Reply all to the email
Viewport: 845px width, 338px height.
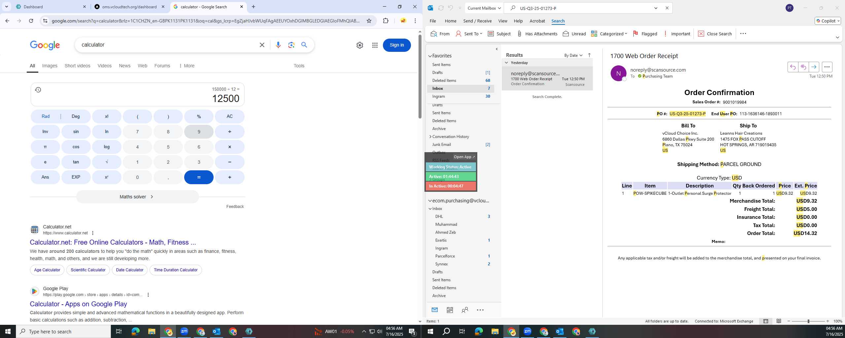coord(803,67)
